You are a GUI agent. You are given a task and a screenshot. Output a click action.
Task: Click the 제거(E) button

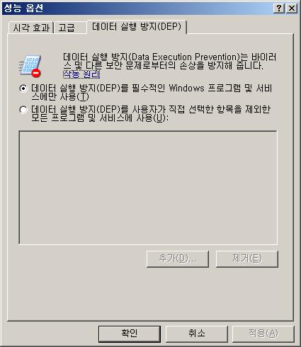247,259
